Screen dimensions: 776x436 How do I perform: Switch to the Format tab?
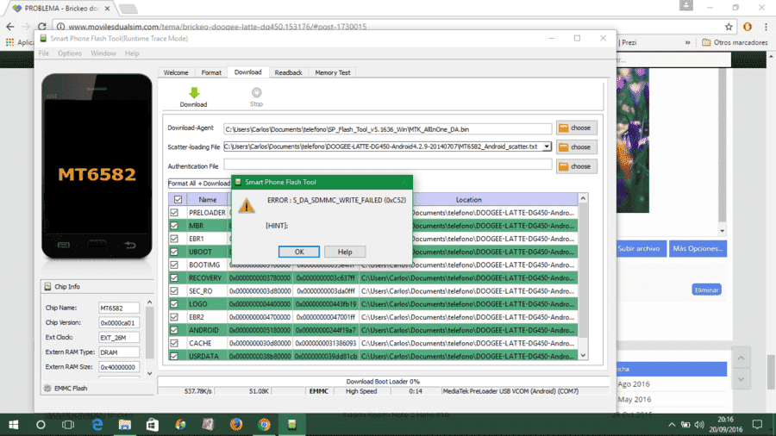(211, 72)
